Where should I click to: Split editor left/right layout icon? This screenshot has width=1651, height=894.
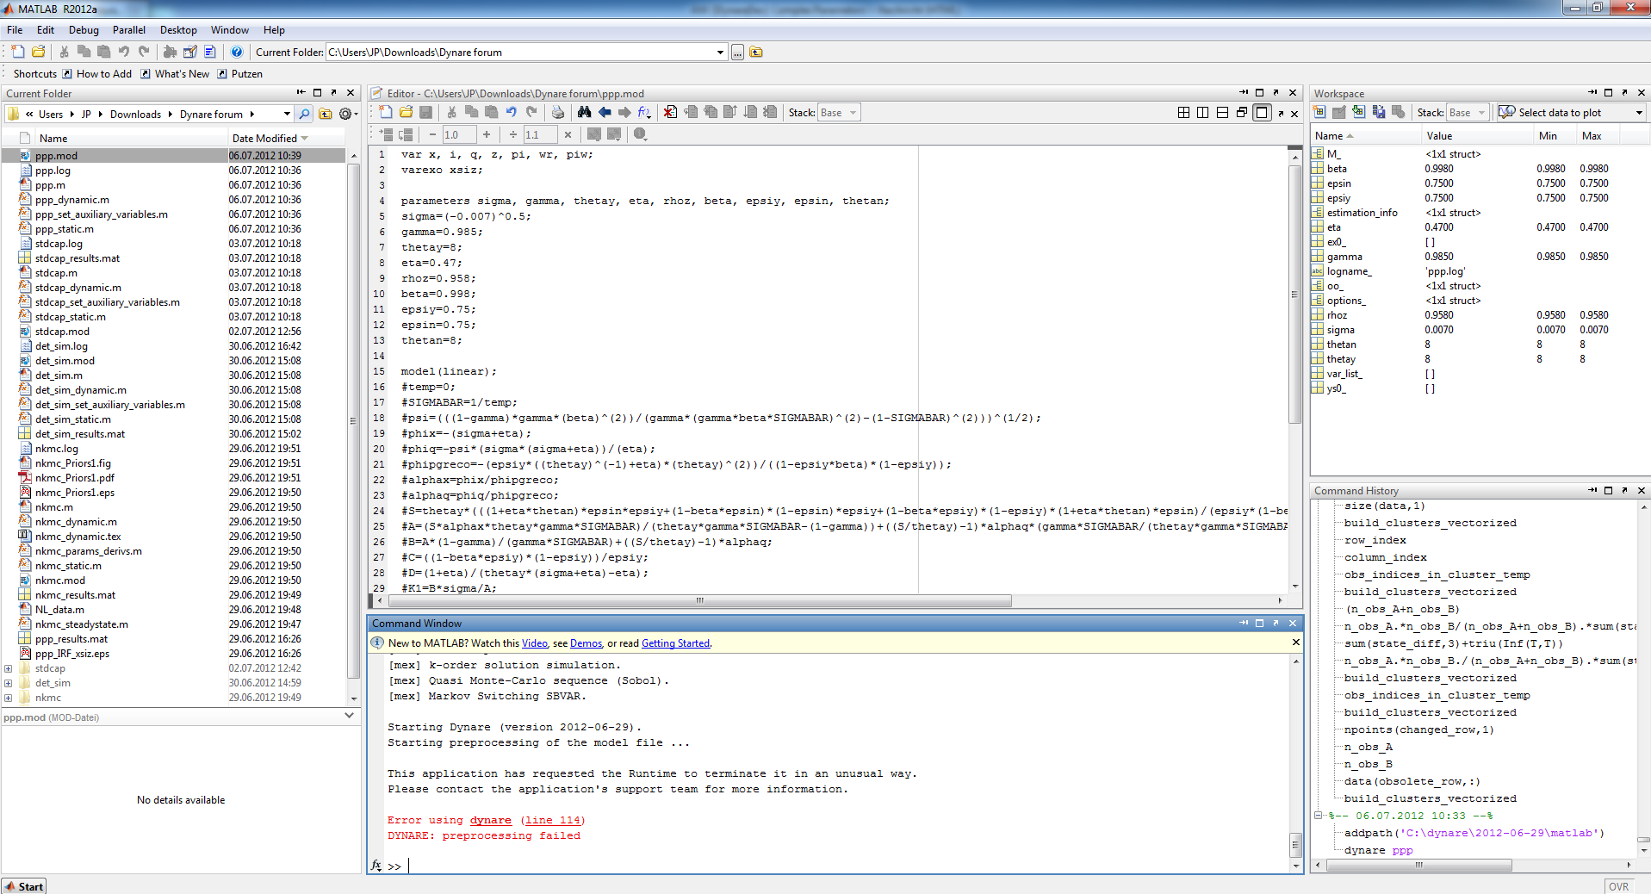coord(1202,113)
